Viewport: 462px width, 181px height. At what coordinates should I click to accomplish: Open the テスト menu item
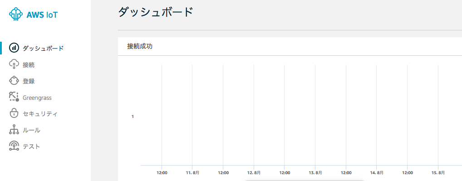(31, 146)
